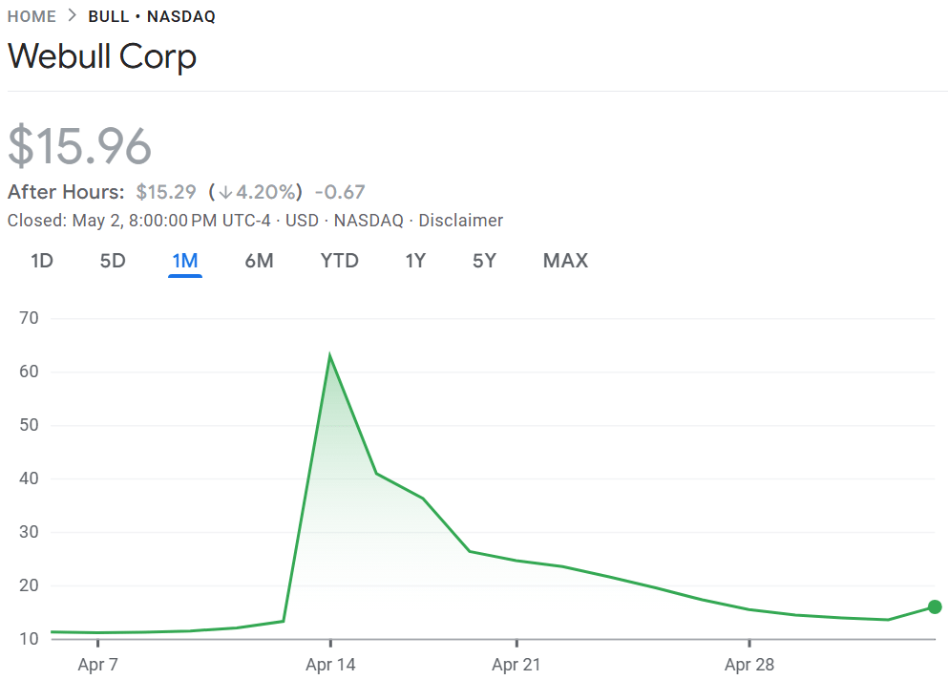Click the 50 y-axis label

tap(29, 425)
